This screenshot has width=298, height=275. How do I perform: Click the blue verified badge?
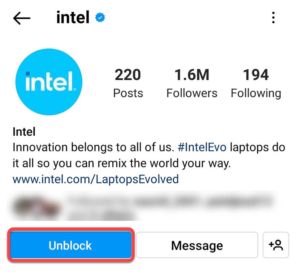pos(100,18)
